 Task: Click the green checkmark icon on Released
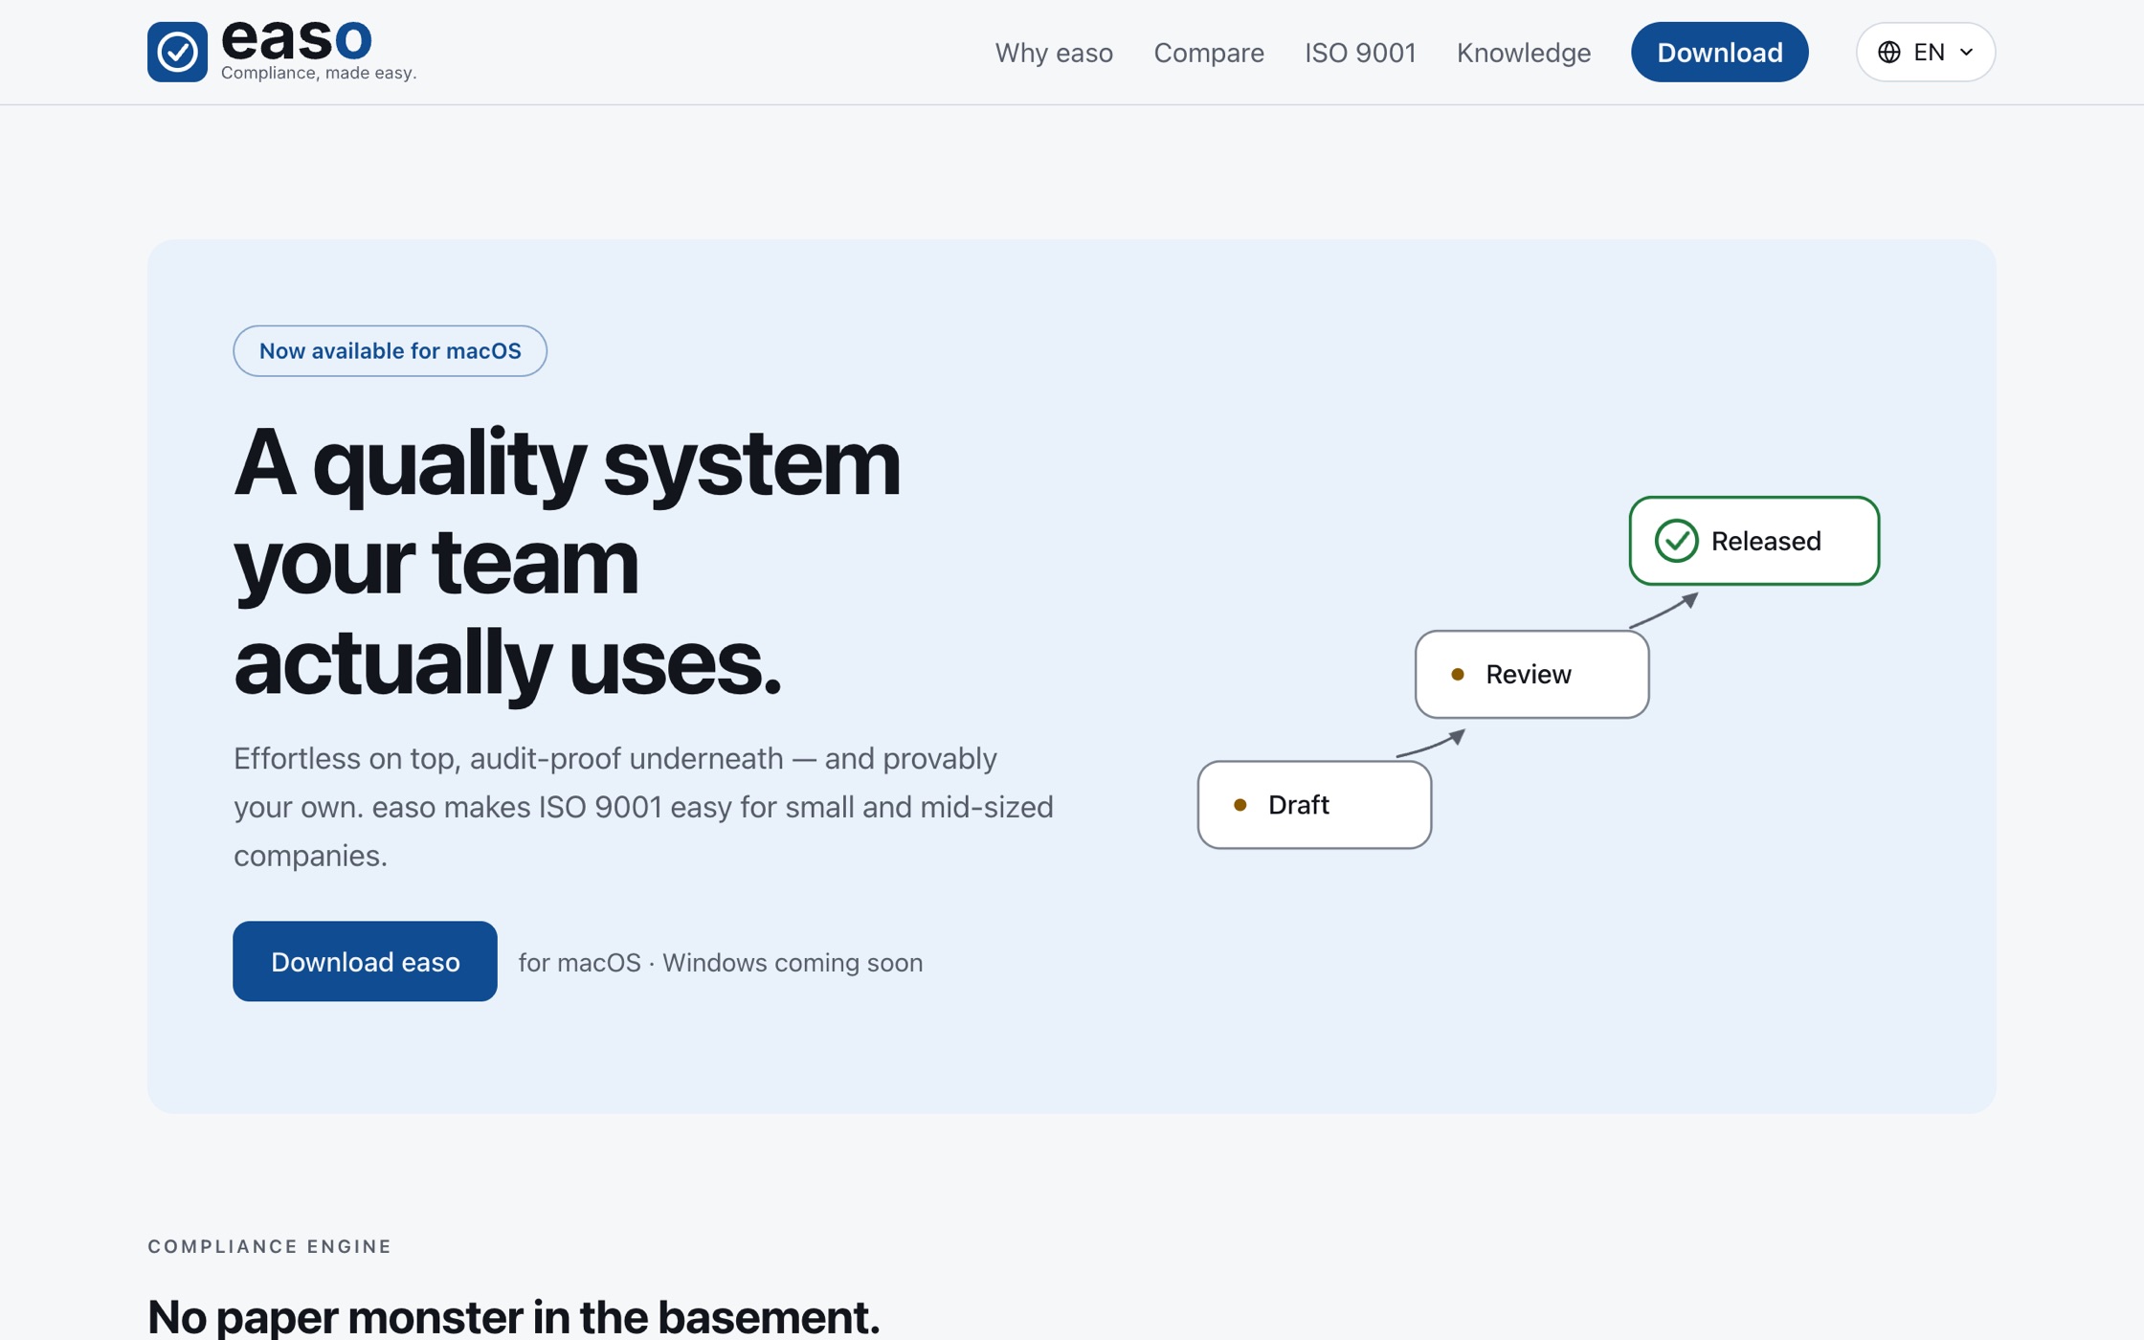(1676, 541)
